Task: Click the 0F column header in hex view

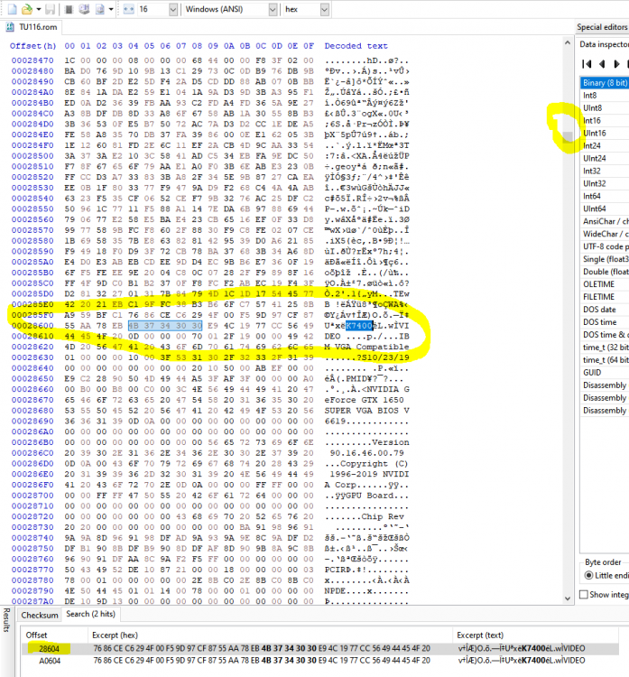Action: [309, 46]
